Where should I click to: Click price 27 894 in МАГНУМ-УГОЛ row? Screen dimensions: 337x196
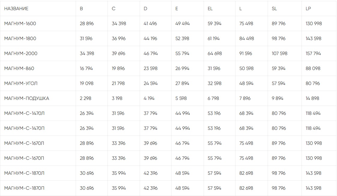[x=182, y=83]
